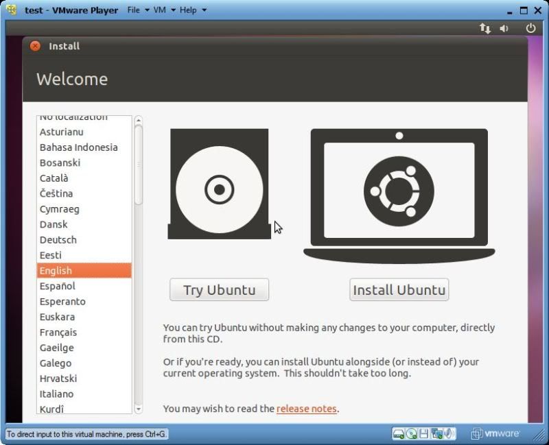Image resolution: width=549 pixels, height=445 pixels.
Task: Open the Help menu dropdown
Action: [193, 10]
